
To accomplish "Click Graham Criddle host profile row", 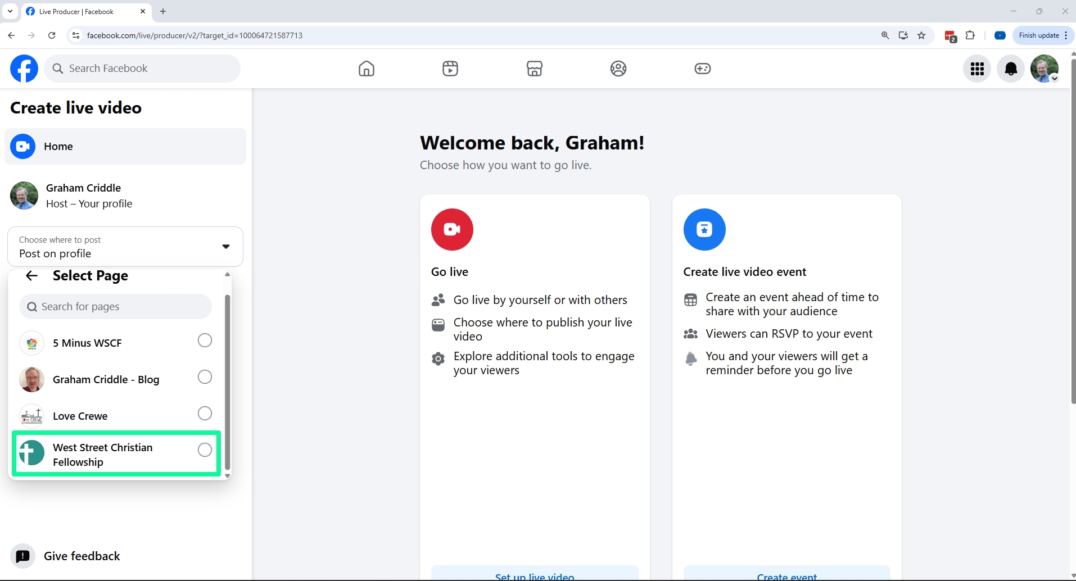I will pos(125,196).
